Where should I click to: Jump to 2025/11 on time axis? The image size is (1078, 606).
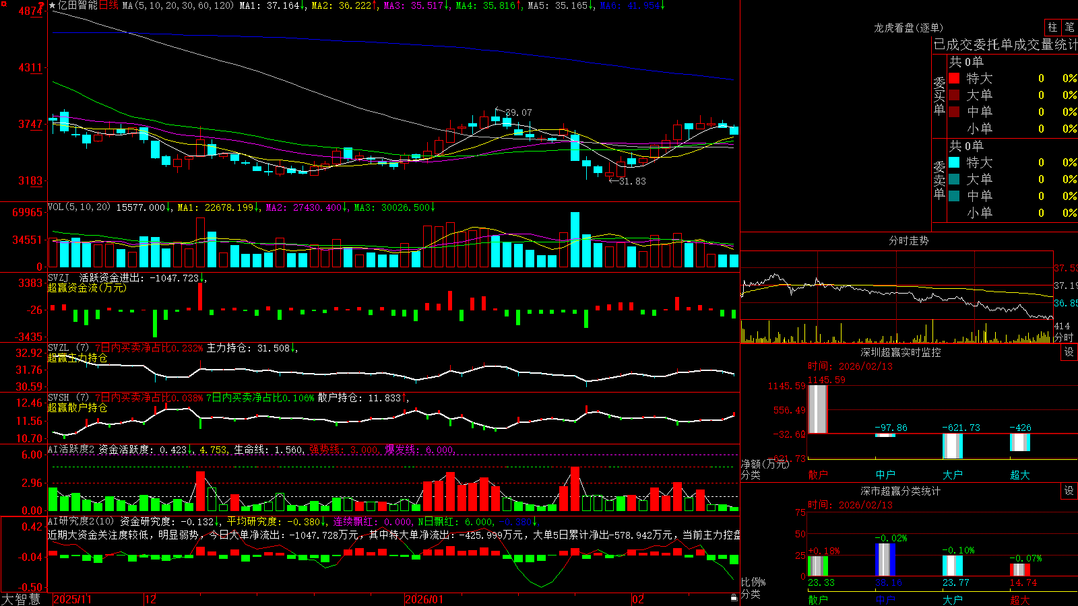(72, 599)
